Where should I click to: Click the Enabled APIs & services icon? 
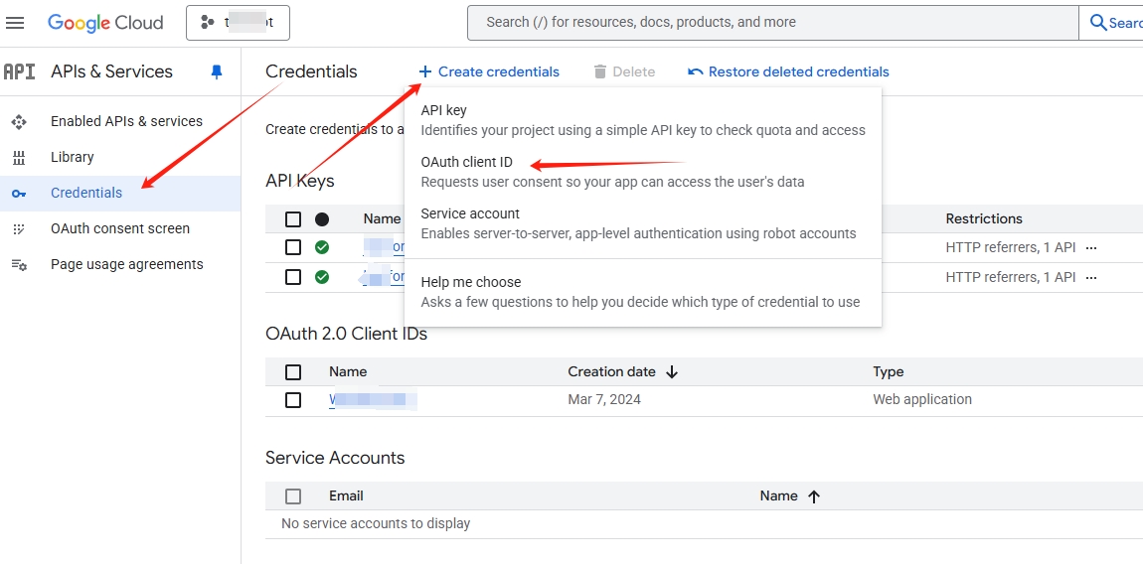click(19, 122)
